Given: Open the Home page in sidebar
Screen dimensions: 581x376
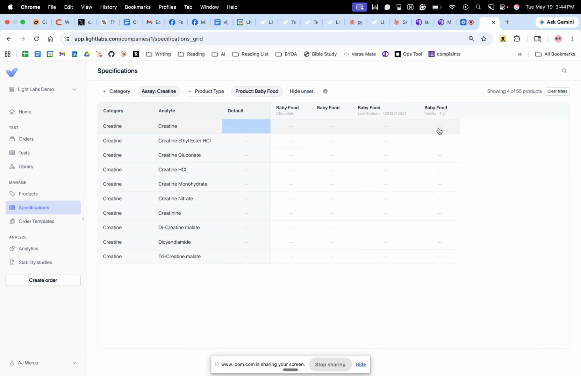Looking at the screenshot, I should (x=25, y=112).
